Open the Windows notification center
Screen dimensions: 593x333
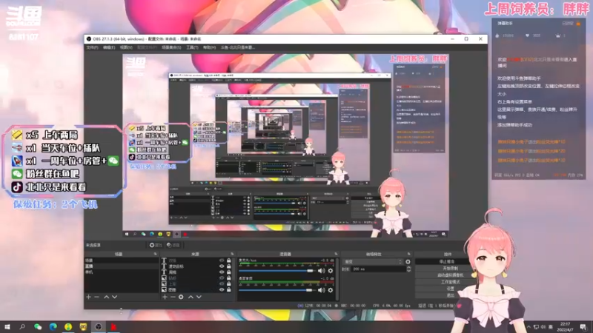(x=583, y=327)
